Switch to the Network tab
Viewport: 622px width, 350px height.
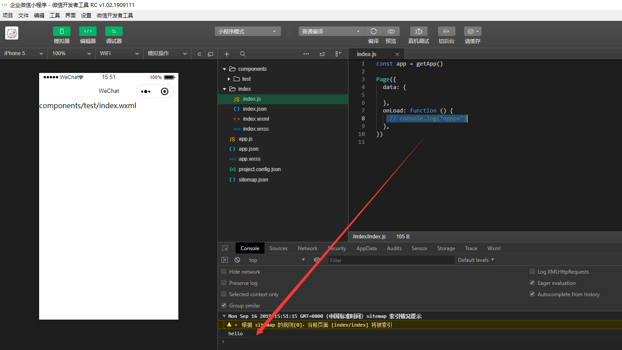pos(308,248)
